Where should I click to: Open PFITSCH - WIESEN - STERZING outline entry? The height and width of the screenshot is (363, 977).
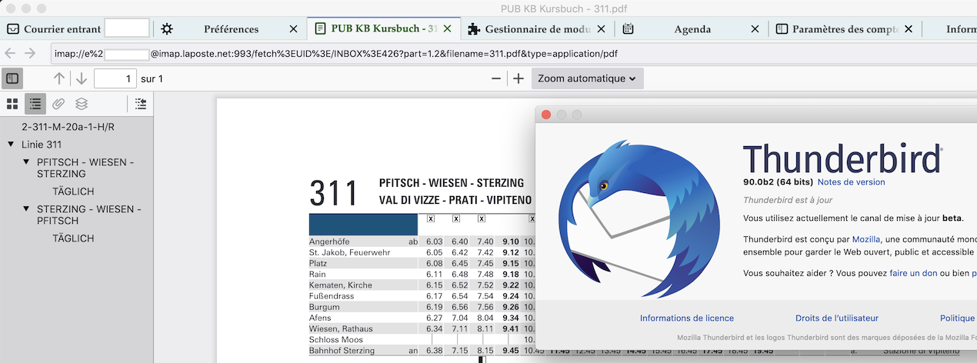[x=85, y=168]
